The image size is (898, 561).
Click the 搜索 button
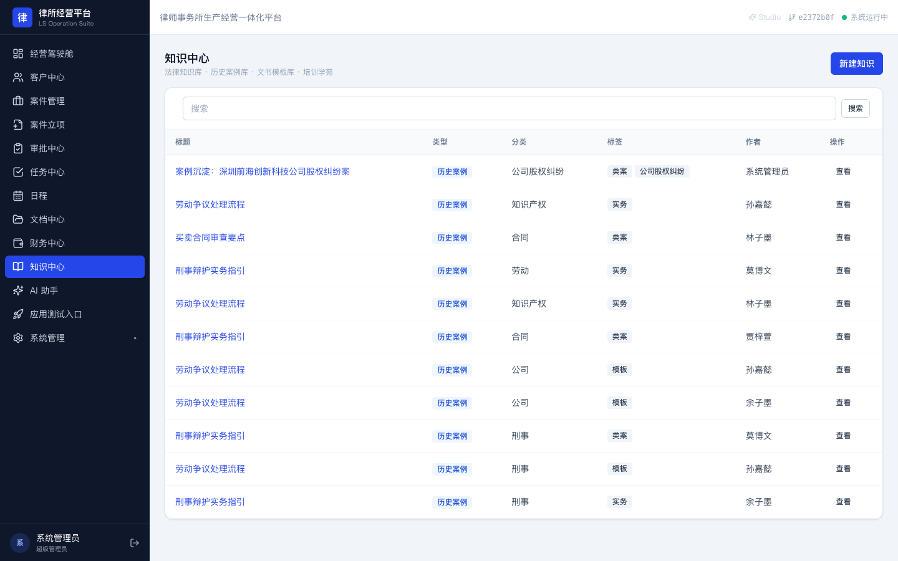(x=856, y=108)
